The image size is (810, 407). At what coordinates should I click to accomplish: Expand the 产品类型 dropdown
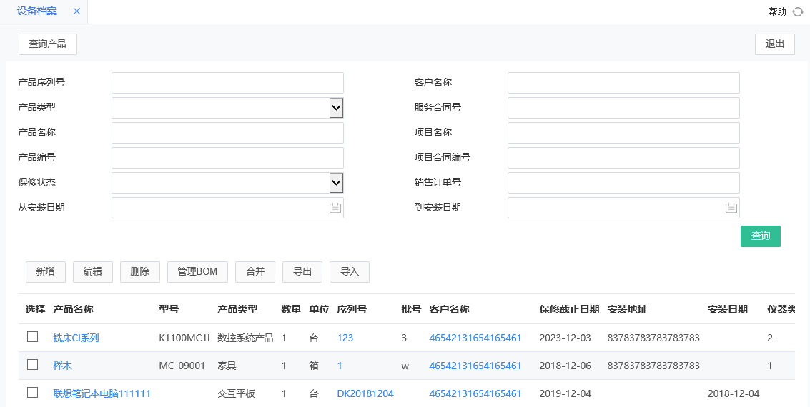(336, 108)
